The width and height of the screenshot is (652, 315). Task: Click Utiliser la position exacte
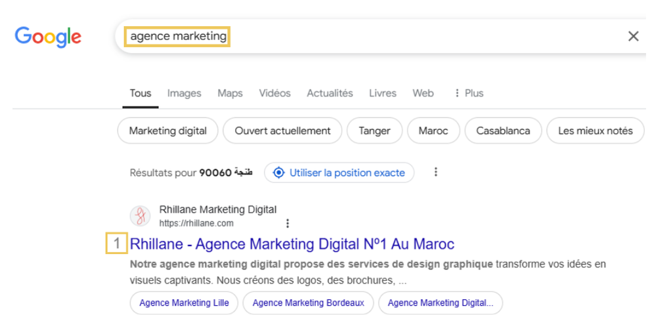[339, 173]
